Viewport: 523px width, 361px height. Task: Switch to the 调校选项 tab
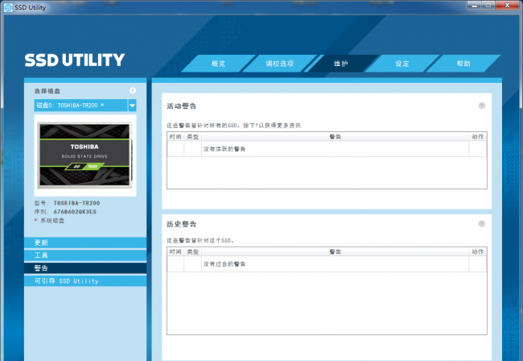tap(280, 64)
